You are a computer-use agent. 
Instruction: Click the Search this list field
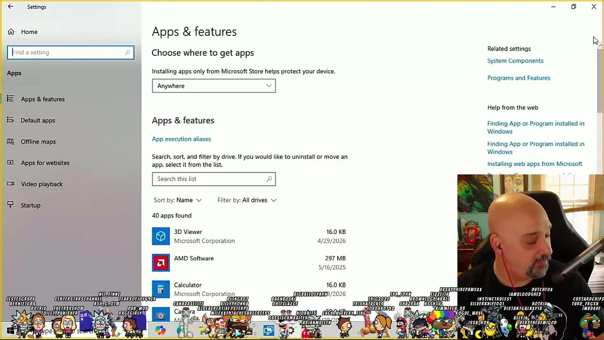click(x=214, y=179)
